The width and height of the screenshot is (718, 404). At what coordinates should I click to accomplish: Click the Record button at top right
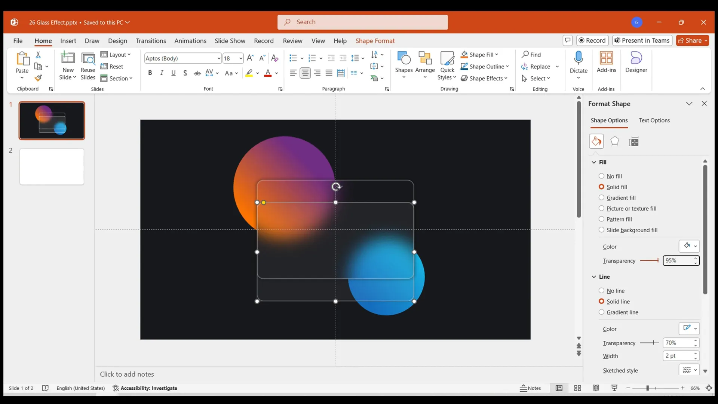[x=592, y=40]
